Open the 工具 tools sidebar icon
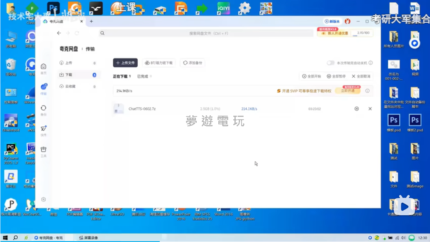The width and height of the screenshot is (430, 242). tap(44, 151)
